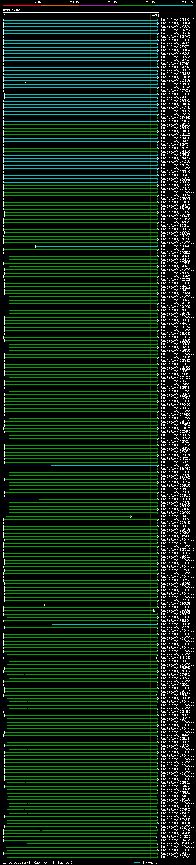Click the cyan alignment bar for UniRef100_B9P6Q4
This screenshot has height=865, width=196.
click(105, 624)
